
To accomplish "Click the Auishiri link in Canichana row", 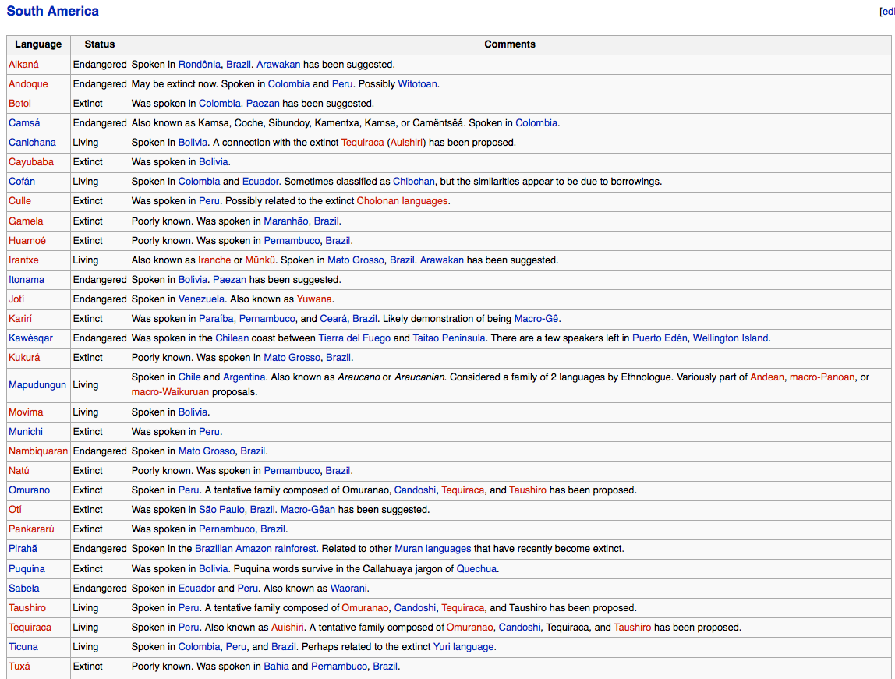I will click(406, 142).
